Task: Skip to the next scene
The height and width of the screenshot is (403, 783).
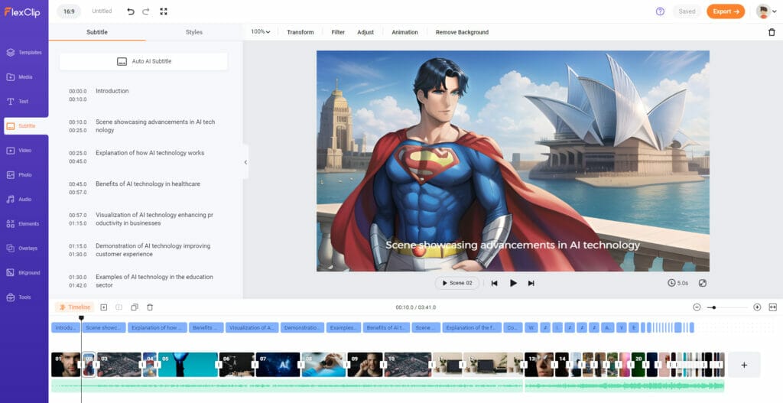Action: [x=531, y=283]
